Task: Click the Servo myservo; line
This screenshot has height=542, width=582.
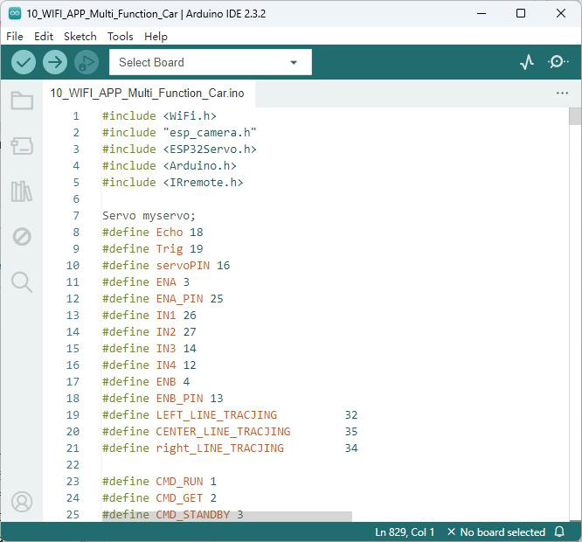Action: coord(149,215)
